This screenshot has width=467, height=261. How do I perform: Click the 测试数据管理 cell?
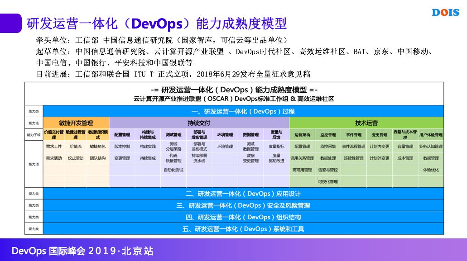251,146
